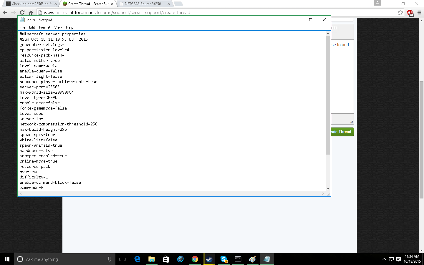Click the Chrome back arrow
This screenshot has height=265, width=424.
(x=5, y=12)
